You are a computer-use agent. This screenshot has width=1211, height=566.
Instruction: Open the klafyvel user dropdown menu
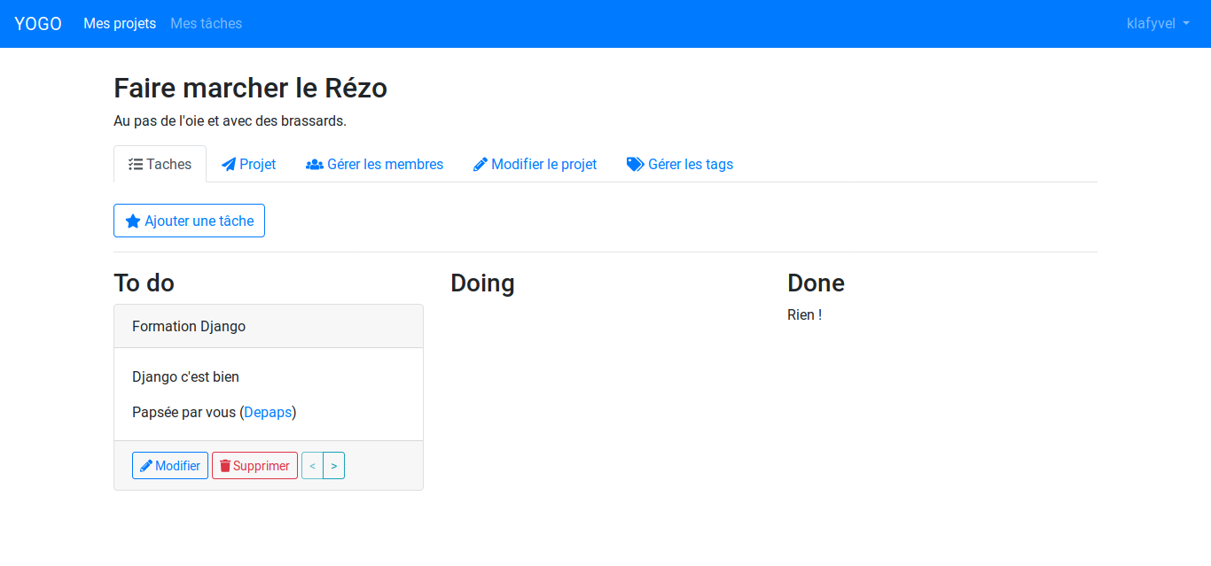coord(1157,24)
